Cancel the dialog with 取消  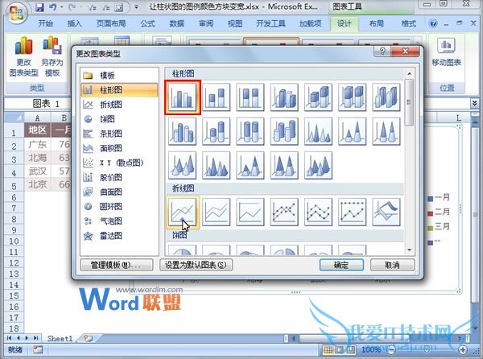[x=392, y=265]
